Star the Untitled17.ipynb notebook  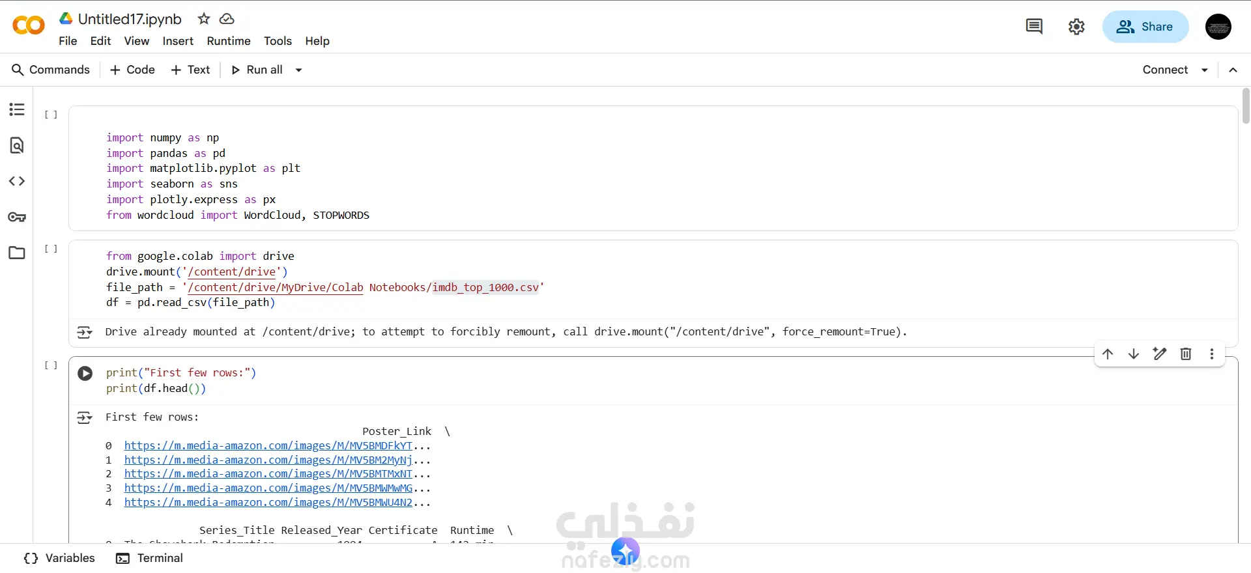point(204,19)
